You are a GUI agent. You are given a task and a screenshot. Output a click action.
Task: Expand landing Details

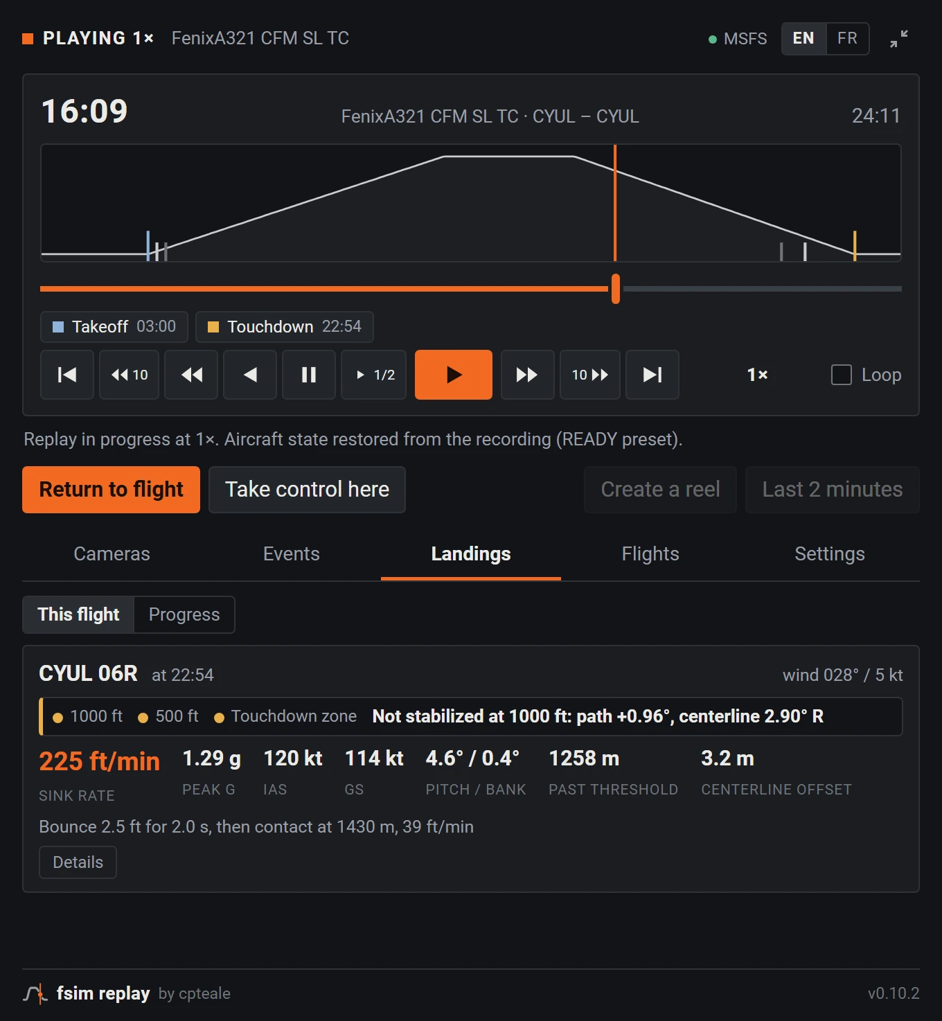tap(78, 862)
